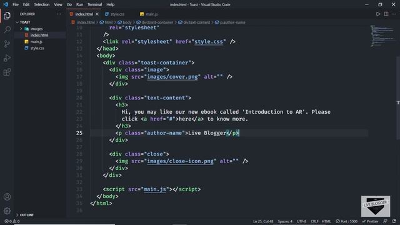This screenshot has width=400, height=225.
Task: Click the Run play icon in editor toolbar
Action: click(377, 14)
